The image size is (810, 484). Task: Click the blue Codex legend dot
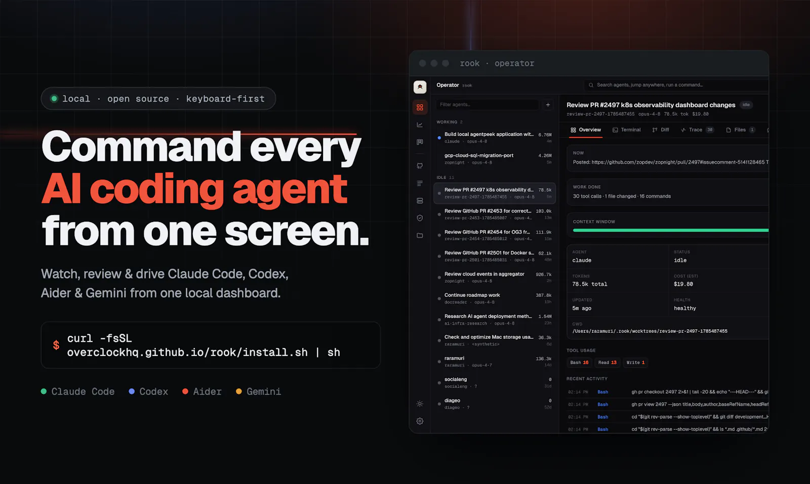click(x=132, y=391)
